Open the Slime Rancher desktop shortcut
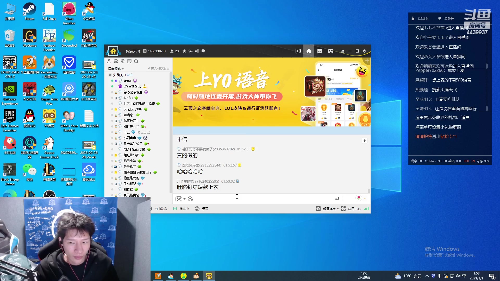 [69, 14]
